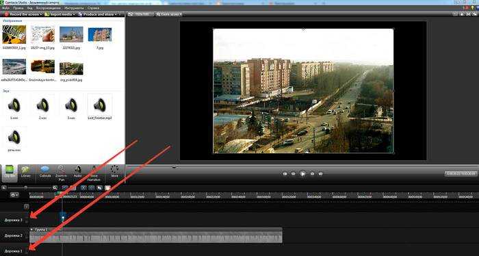Click the Paste icon on timeline toolbar

click(x=107, y=188)
